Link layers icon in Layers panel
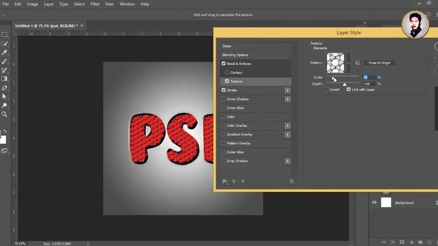This screenshot has height=246, width=438. point(384,242)
